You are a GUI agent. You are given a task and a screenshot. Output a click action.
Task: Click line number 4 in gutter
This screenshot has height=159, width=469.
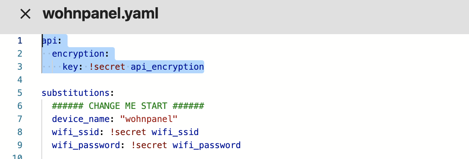pyautogui.click(x=20, y=80)
